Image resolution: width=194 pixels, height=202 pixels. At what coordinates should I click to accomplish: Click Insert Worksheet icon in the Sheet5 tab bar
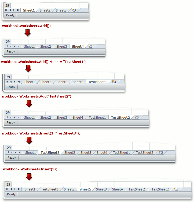[176, 189]
